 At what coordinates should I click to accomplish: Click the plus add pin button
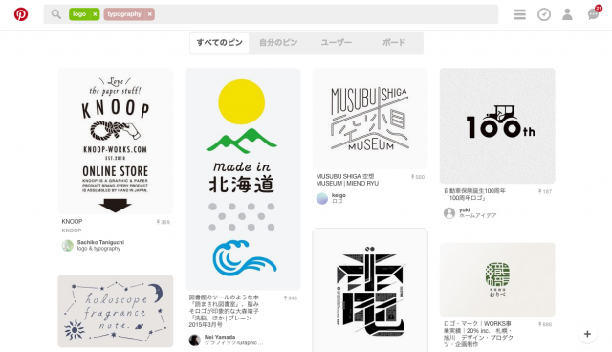pyautogui.click(x=587, y=334)
